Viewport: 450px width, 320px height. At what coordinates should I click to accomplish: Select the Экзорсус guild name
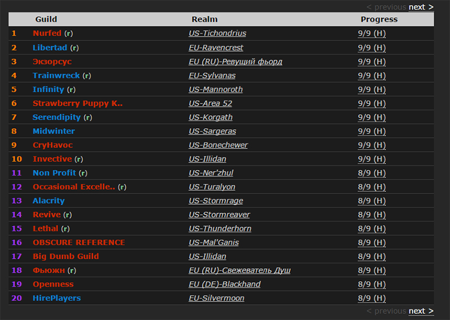(52, 62)
